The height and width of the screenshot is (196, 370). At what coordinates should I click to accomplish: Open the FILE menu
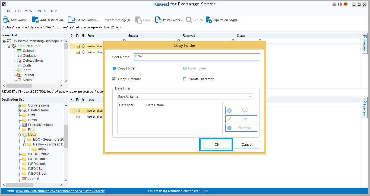tap(8, 11)
